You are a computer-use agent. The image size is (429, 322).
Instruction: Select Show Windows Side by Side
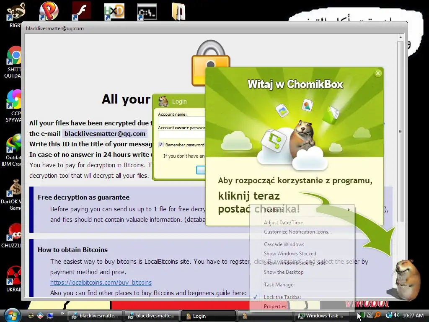(x=302, y=263)
